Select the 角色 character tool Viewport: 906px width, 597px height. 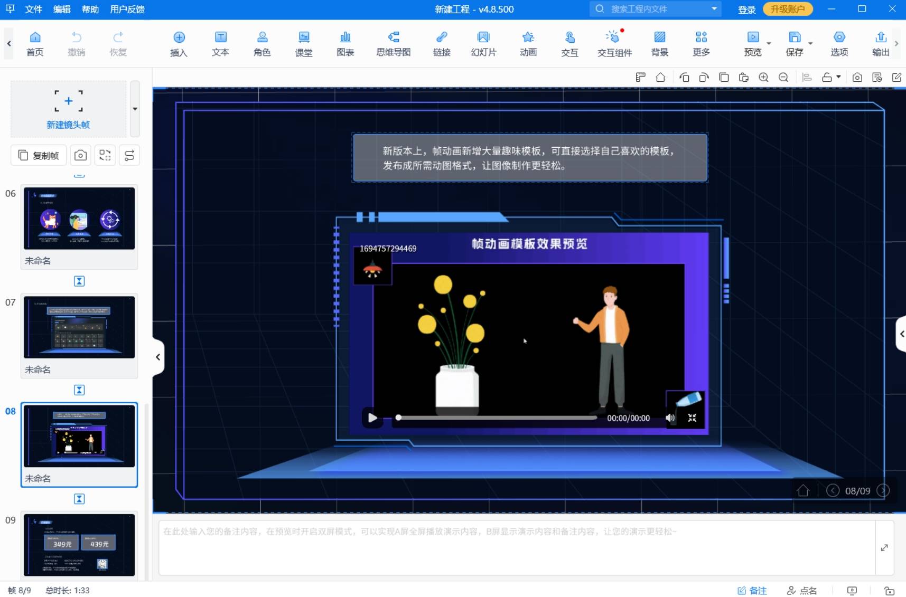(262, 43)
